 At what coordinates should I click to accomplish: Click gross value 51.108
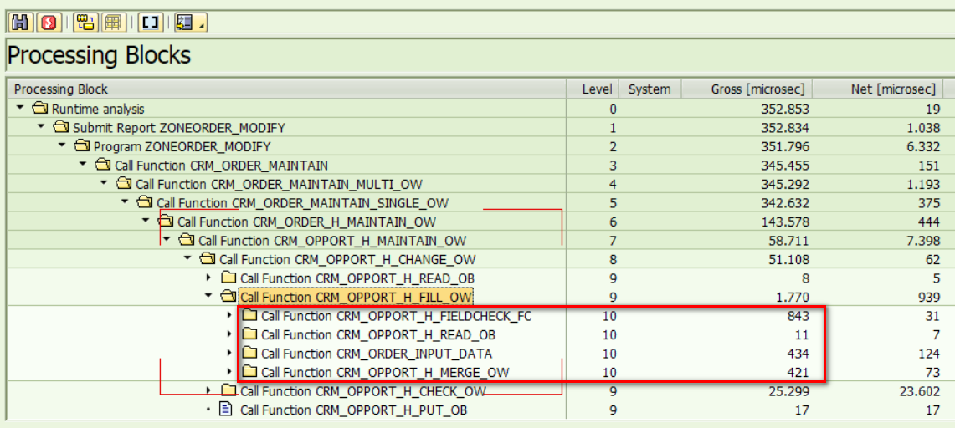788,260
